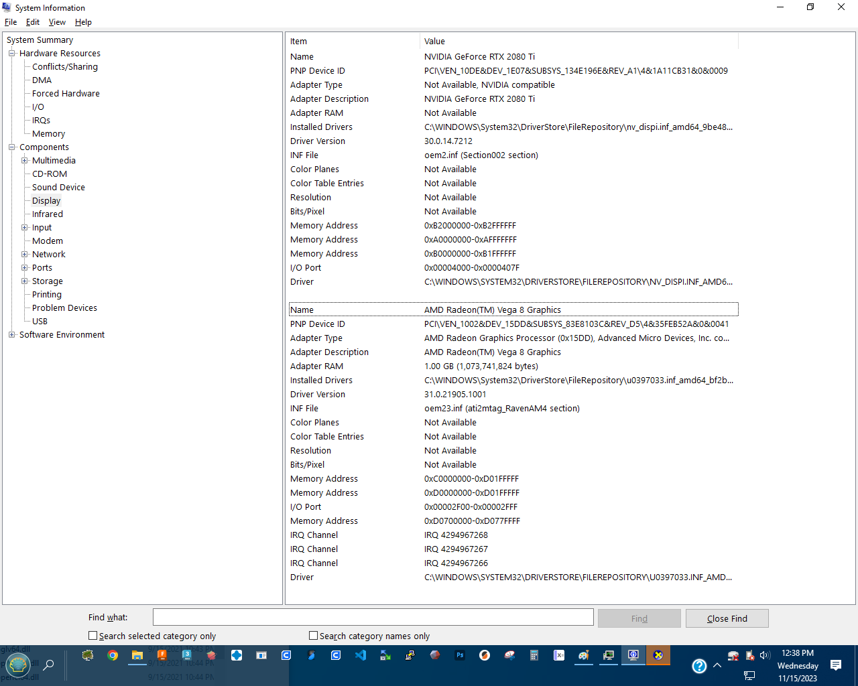858x686 pixels.
Task: Open Photoshop from the taskbar
Action: coord(459,655)
